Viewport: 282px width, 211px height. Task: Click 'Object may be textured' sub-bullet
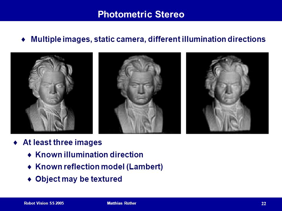[x=79, y=179]
